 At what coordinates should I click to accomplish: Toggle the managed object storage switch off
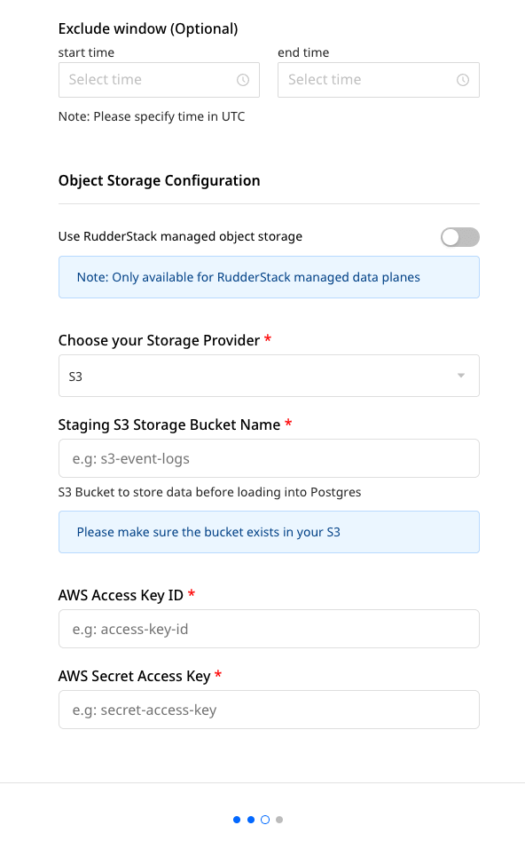tap(459, 236)
